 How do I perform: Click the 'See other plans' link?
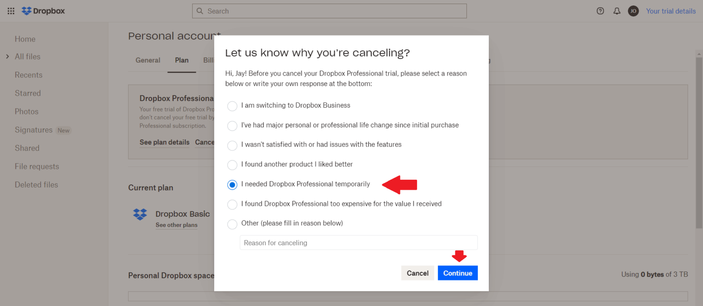[x=177, y=225]
